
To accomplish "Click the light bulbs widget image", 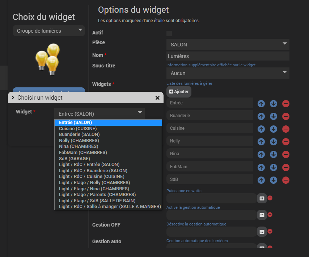I will coord(48,59).
